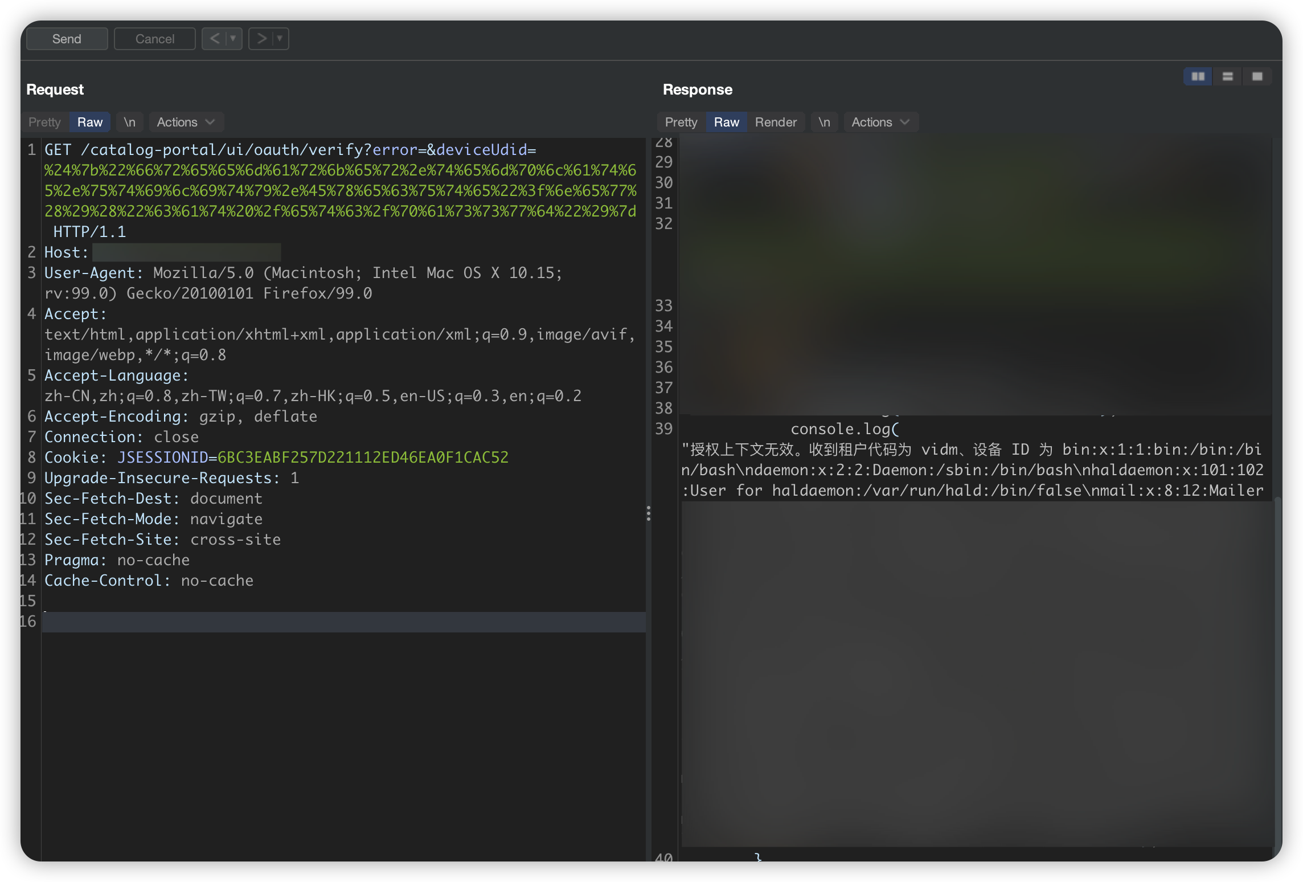Image resolution: width=1303 pixels, height=882 pixels.
Task: Select the \n non-printing characters icon in Request panel
Action: [129, 121]
